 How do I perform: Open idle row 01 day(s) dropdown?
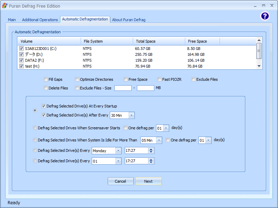click(x=208, y=140)
